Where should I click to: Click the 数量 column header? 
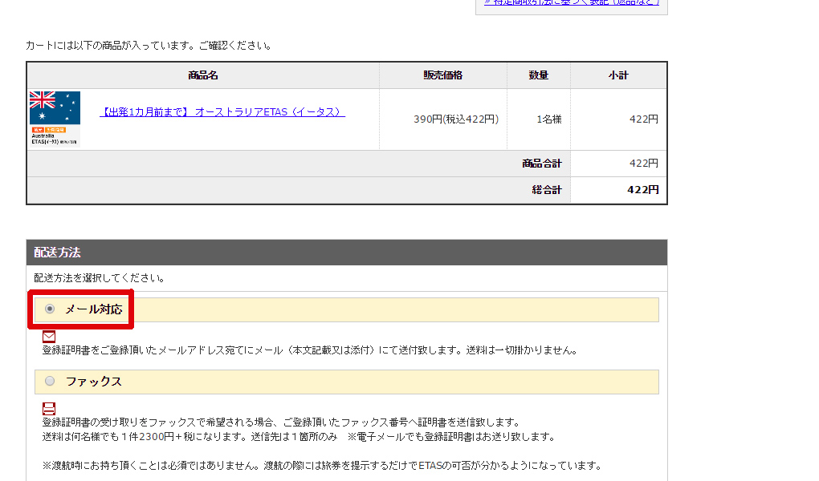click(539, 75)
